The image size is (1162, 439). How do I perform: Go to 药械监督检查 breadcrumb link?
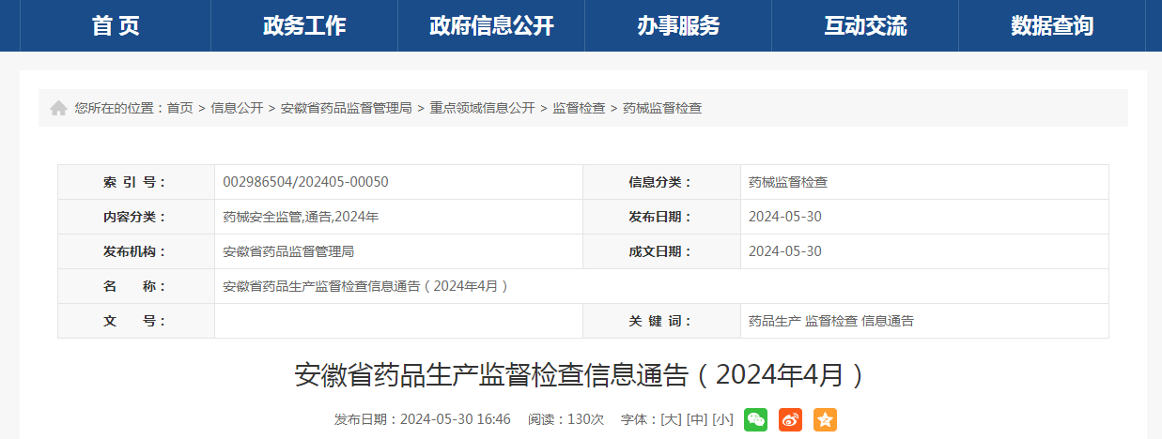[662, 108]
